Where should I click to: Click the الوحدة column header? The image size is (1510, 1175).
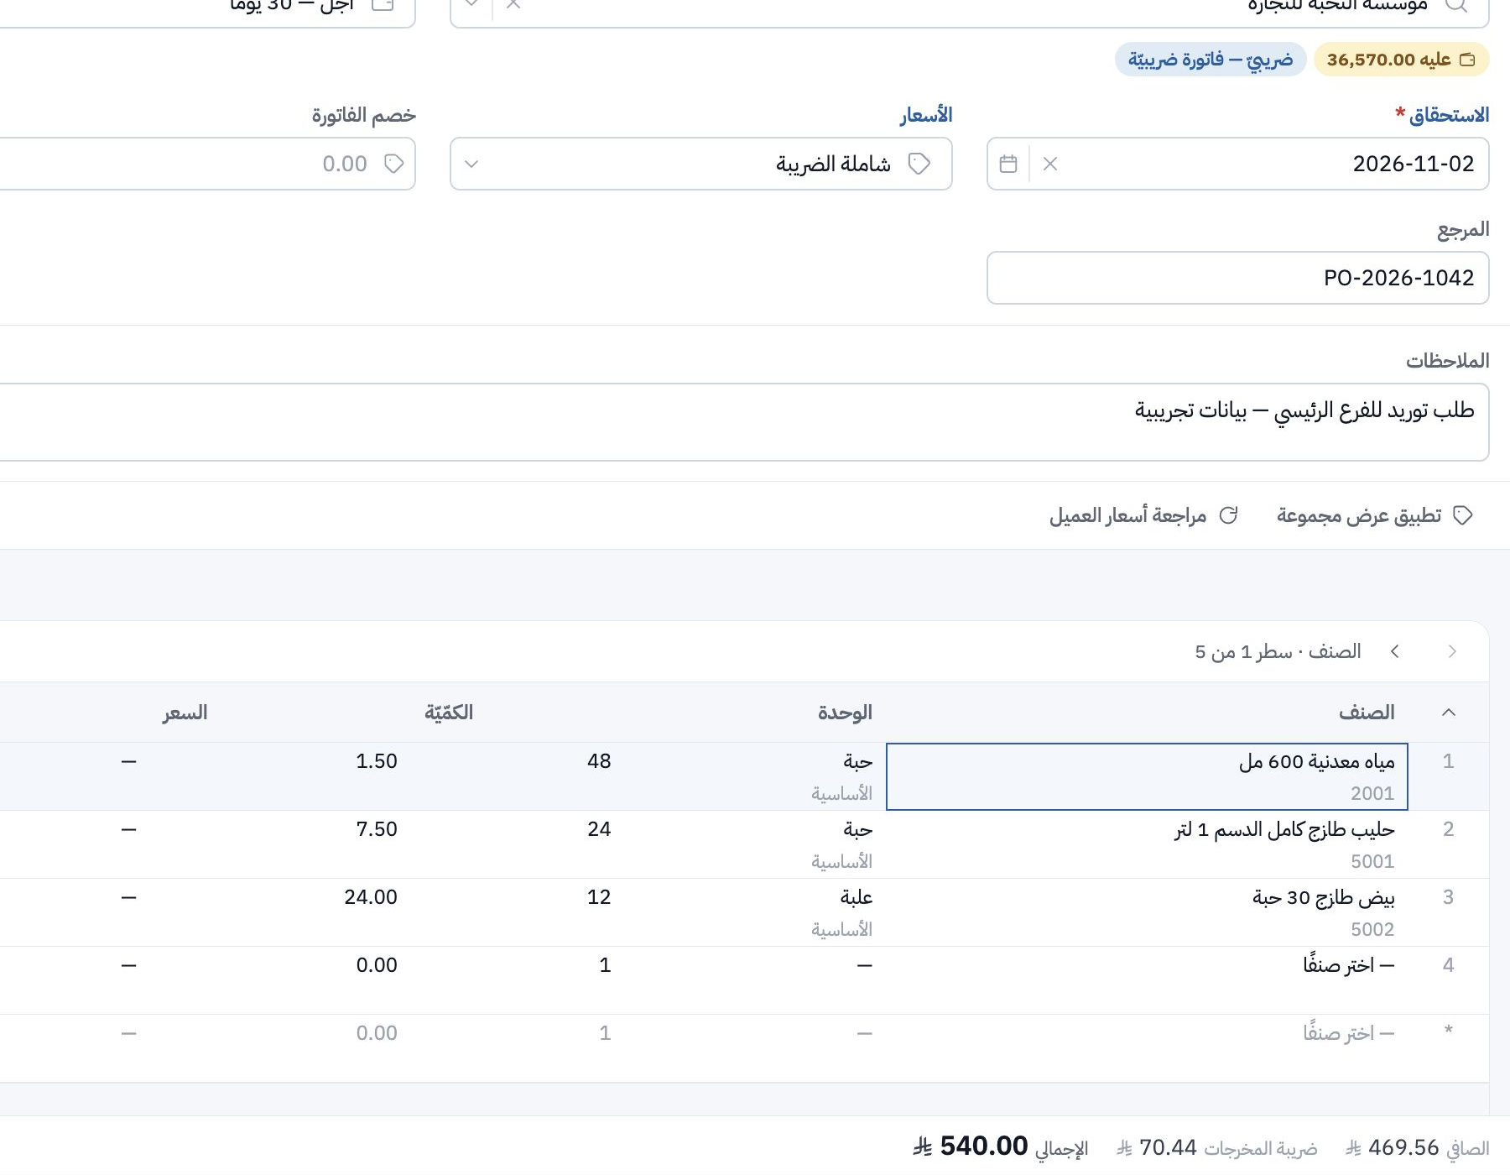coord(845,713)
